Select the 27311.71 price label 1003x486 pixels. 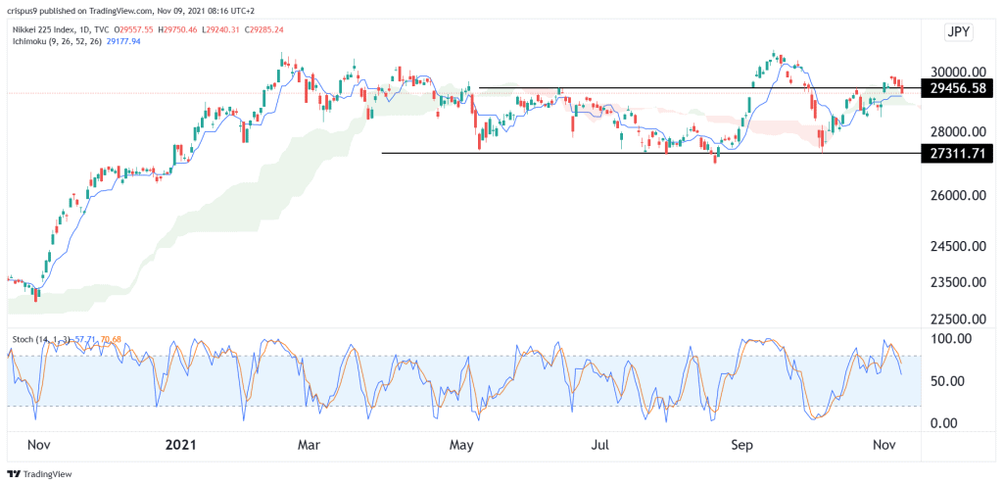point(957,153)
